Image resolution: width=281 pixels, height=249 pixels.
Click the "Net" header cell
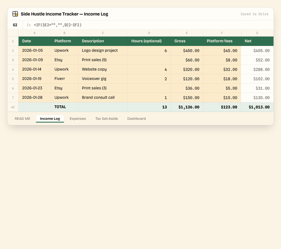(x=257, y=41)
